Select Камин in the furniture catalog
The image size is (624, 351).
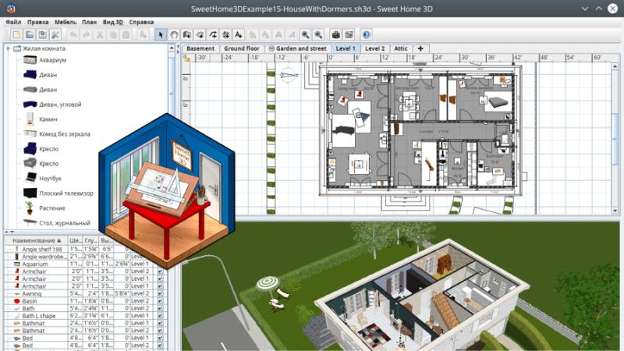(48, 119)
